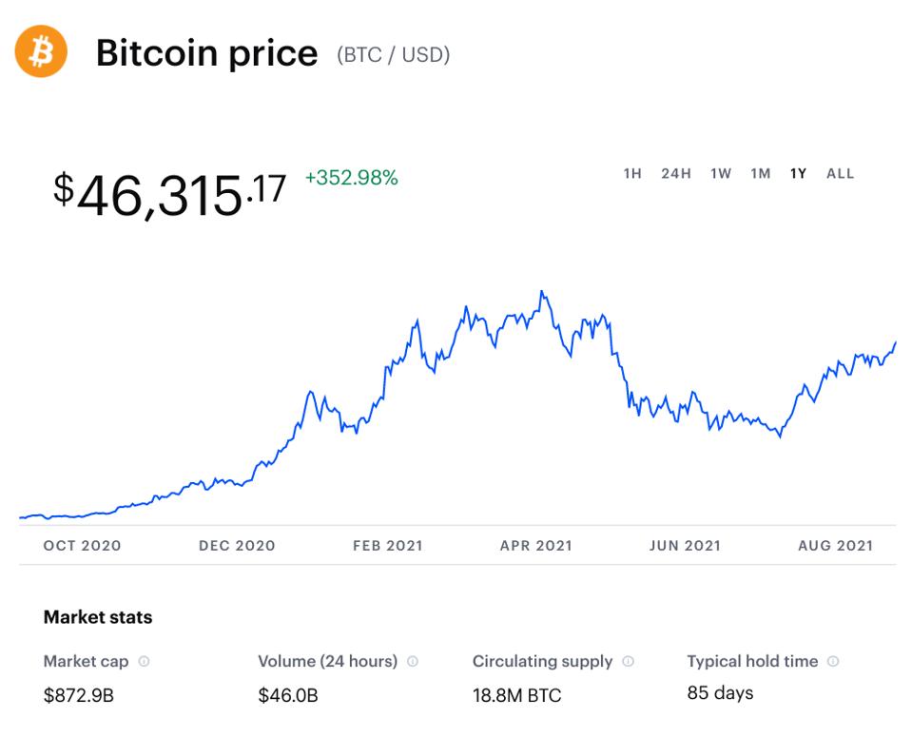This screenshot has height=737, width=912.
Task: Click the Market stats section heading
Action: click(x=98, y=617)
